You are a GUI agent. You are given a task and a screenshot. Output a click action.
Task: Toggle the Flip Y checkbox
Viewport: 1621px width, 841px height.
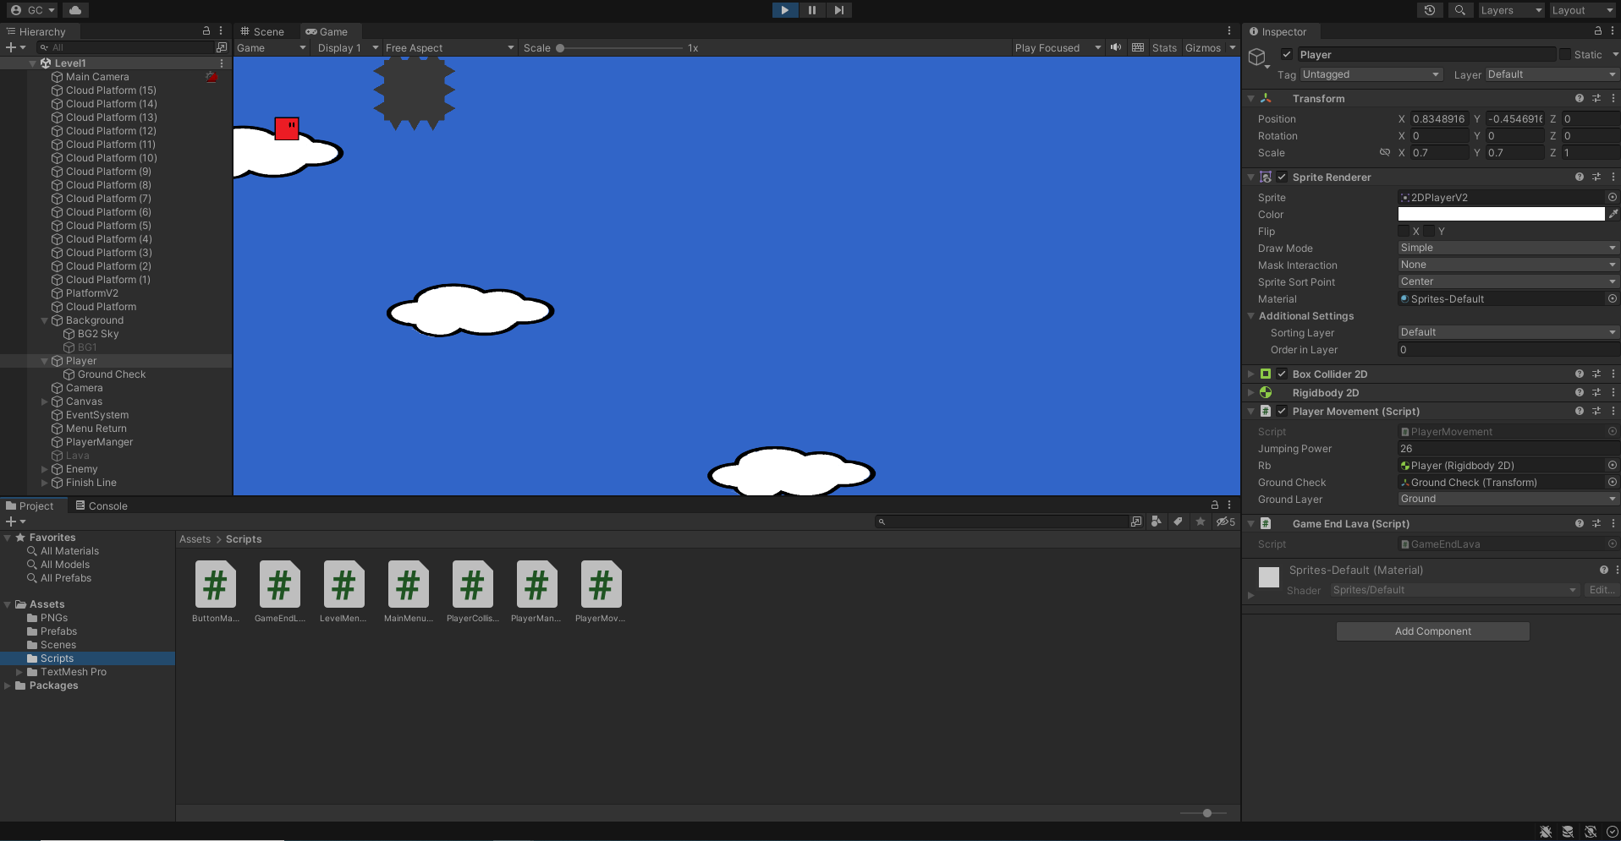(x=1430, y=231)
